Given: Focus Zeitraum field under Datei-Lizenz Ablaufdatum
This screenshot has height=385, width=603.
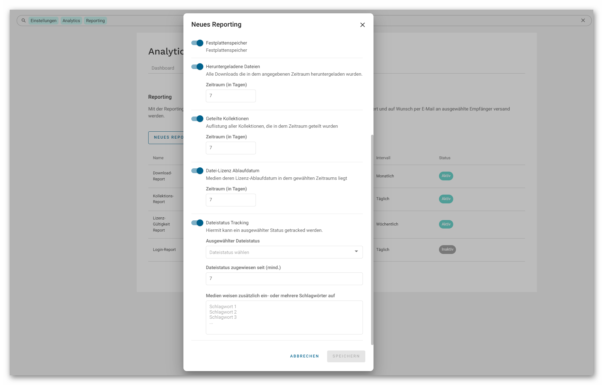Looking at the screenshot, I should point(231,200).
